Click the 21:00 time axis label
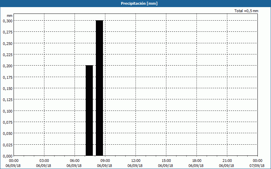Viewport: 271px width, 169px height. pyautogui.click(x=227, y=161)
